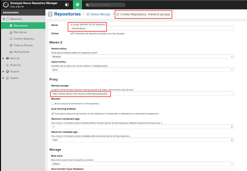The height and width of the screenshot is (171, 247).
Task: Enable Block outbound connections checkbox
Action: click(53, 104)
